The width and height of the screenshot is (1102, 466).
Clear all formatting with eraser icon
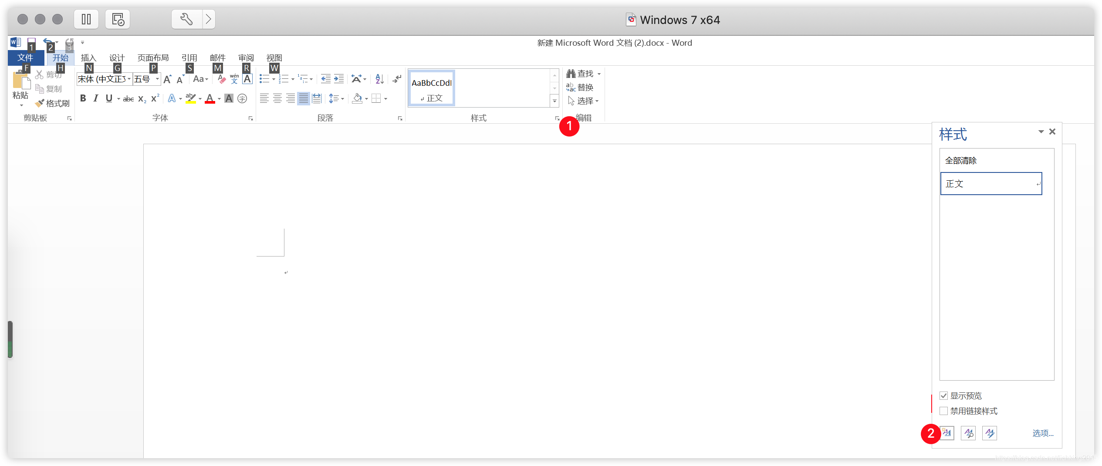point(222,79)
